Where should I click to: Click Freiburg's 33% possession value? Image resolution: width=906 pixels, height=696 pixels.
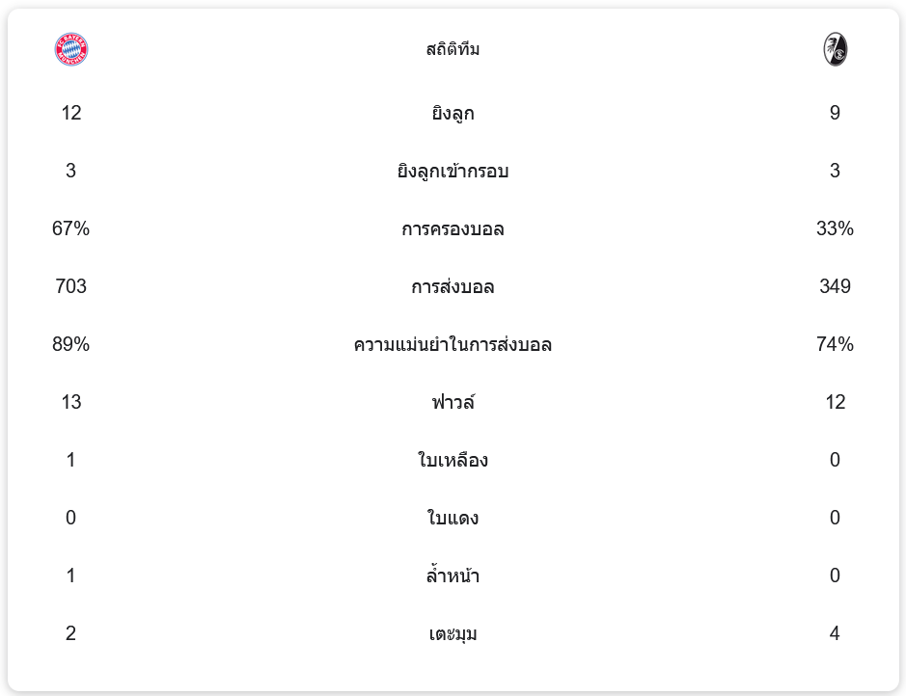click(x=835, y=229)
